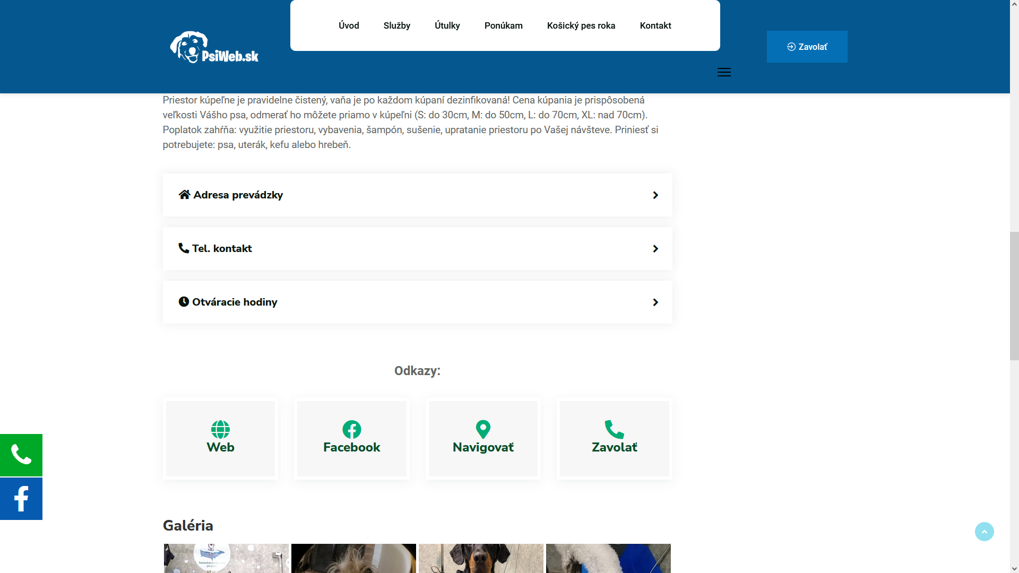
Task: Open Služby menu item
Action: pos(397,25)
